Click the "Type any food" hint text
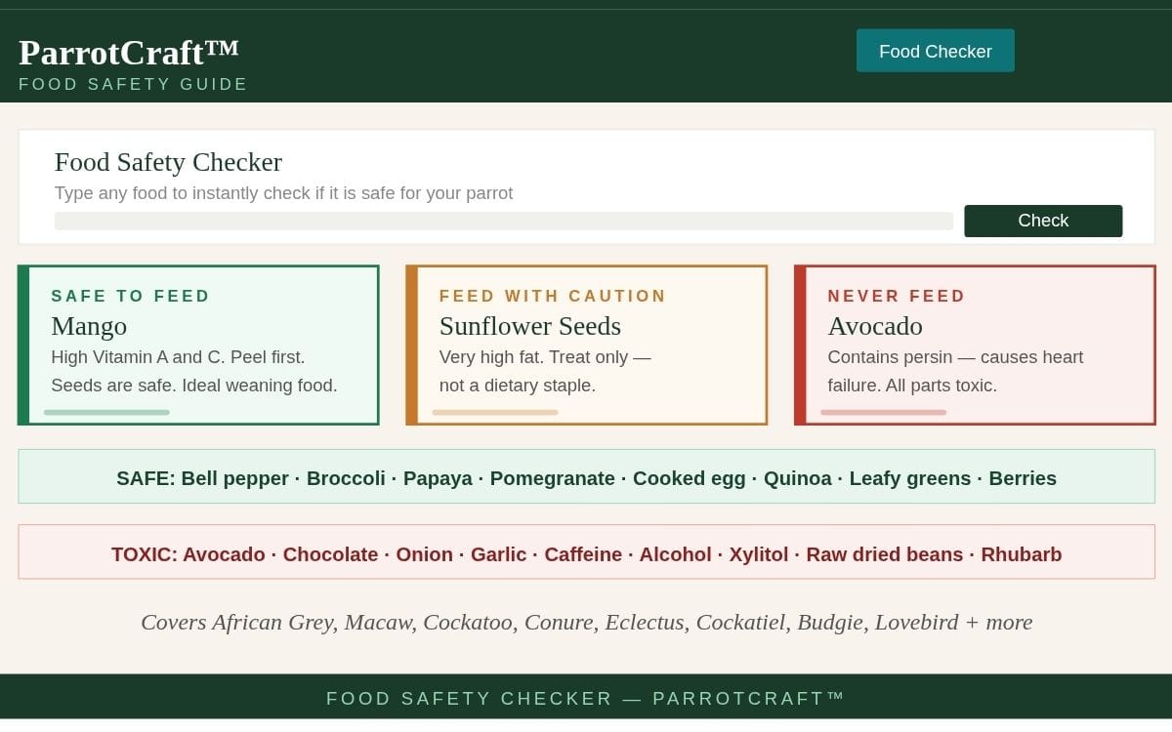The width and height of the screenshot is (1172, 732). [283, 193]
